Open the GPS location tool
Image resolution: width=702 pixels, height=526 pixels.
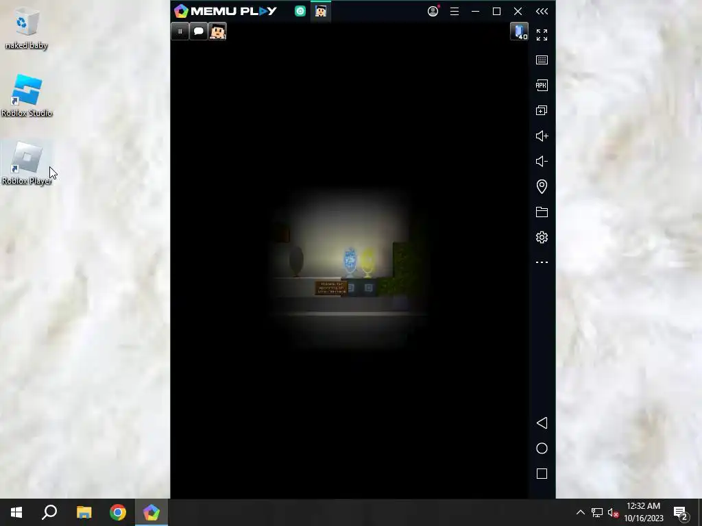[x=542, y=186]
